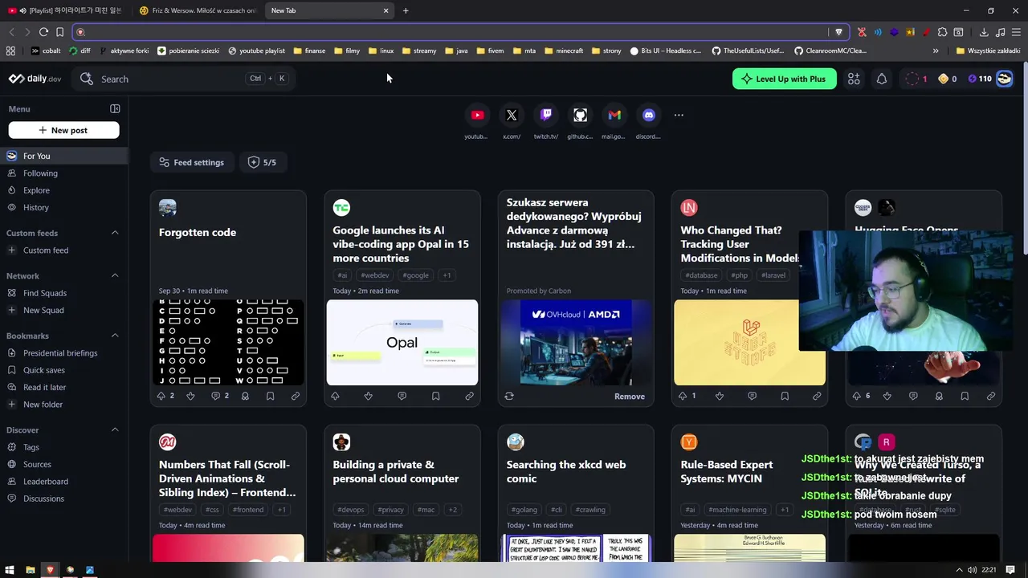Open the Discord shortcut icon
Viewport: 1028px width, 578px height.
click(x=649, y=115)
